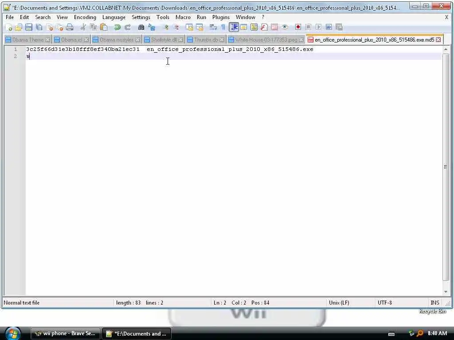The width and height of the screenshot is (454, 340).
Task: Synchronize horizontal scrolling with the toolbar icon
Action: 200,27
